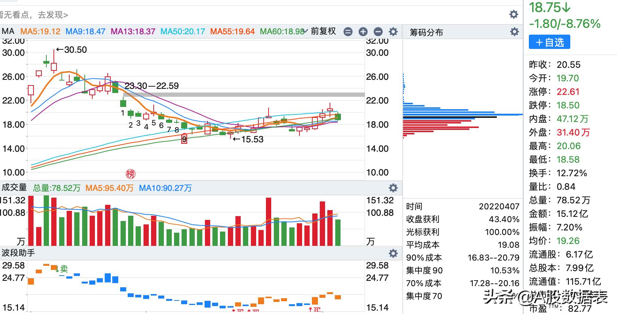Click 金额 value 15.12亿
This screenshot has width=617, height=314.
pyautogui.click(x=572, y=214)
